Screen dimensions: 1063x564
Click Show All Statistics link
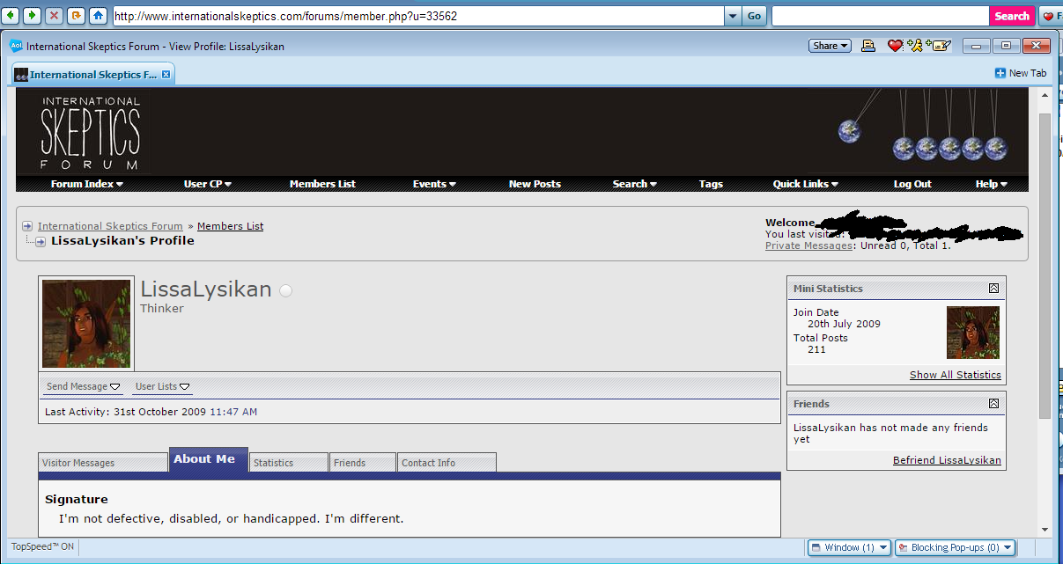[x=956, y=375]
